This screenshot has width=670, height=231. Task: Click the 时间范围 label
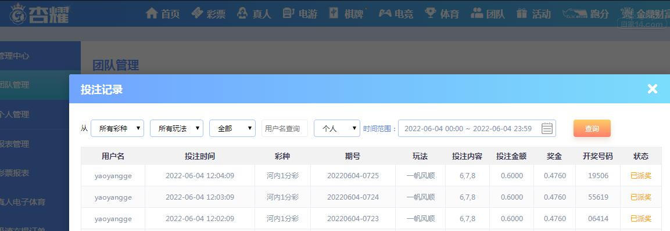(379, 128)
